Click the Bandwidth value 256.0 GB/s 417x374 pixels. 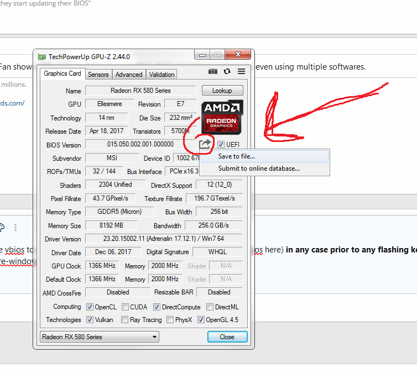(213, 225)
